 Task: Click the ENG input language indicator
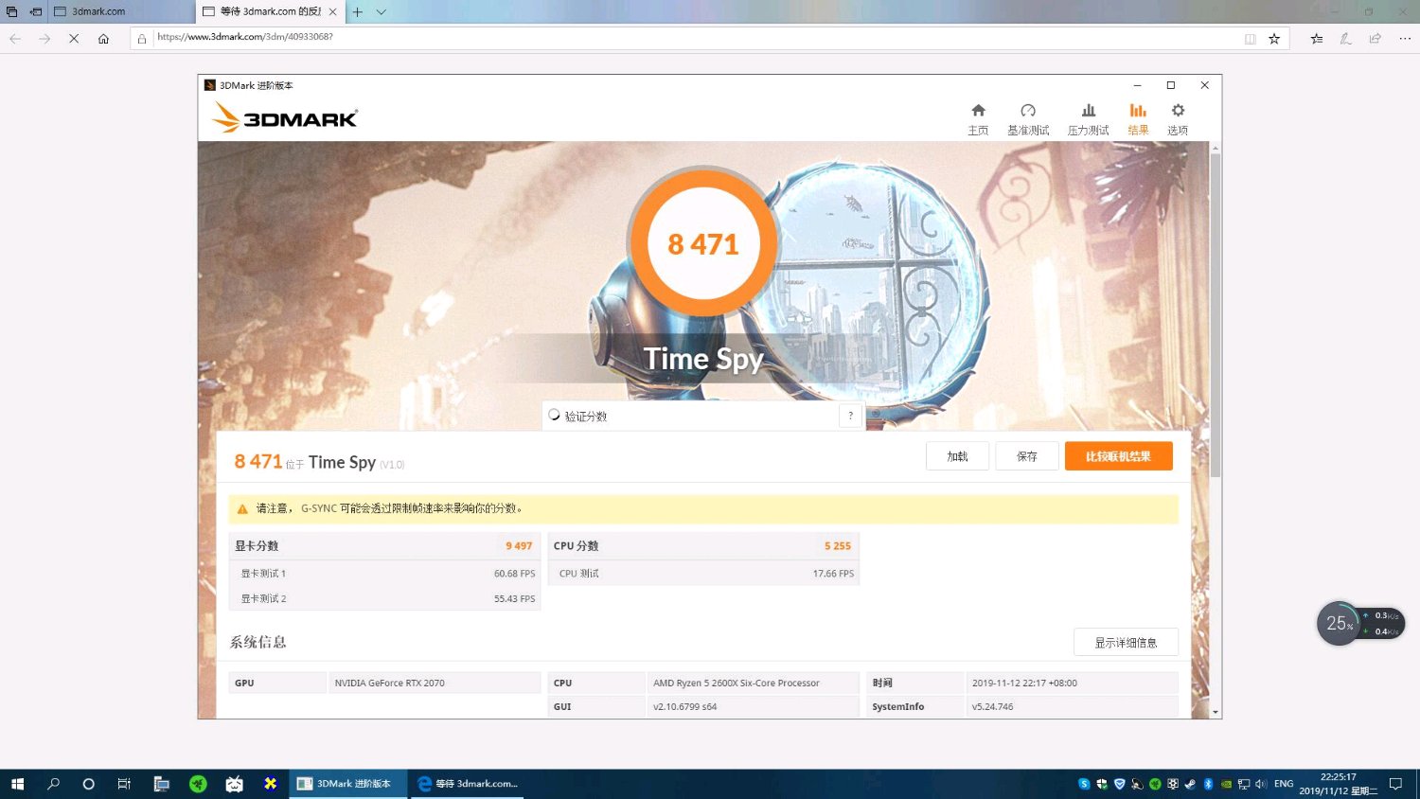tap(1284, 784)
